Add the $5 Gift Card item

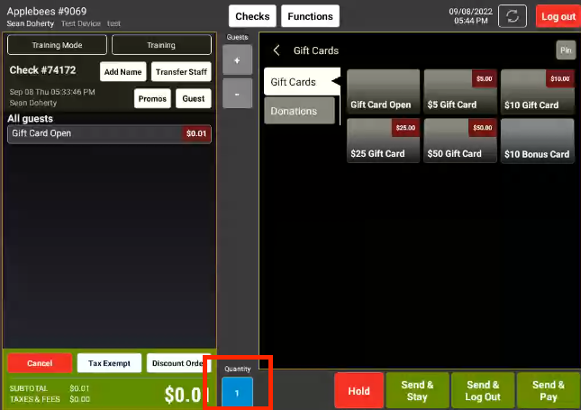pos(459,93)
